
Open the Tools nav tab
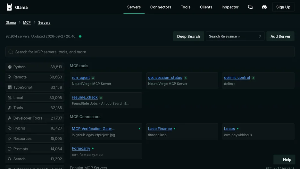(x=186, y=7)
